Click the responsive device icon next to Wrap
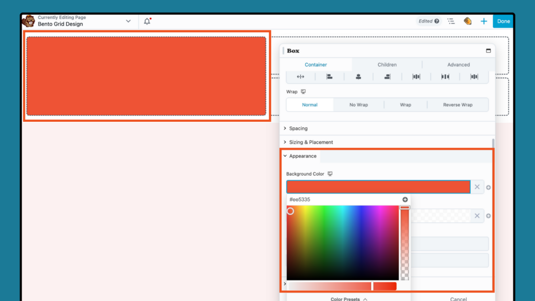This screenshot has width=535, height=301. click(x=302, y=91)
